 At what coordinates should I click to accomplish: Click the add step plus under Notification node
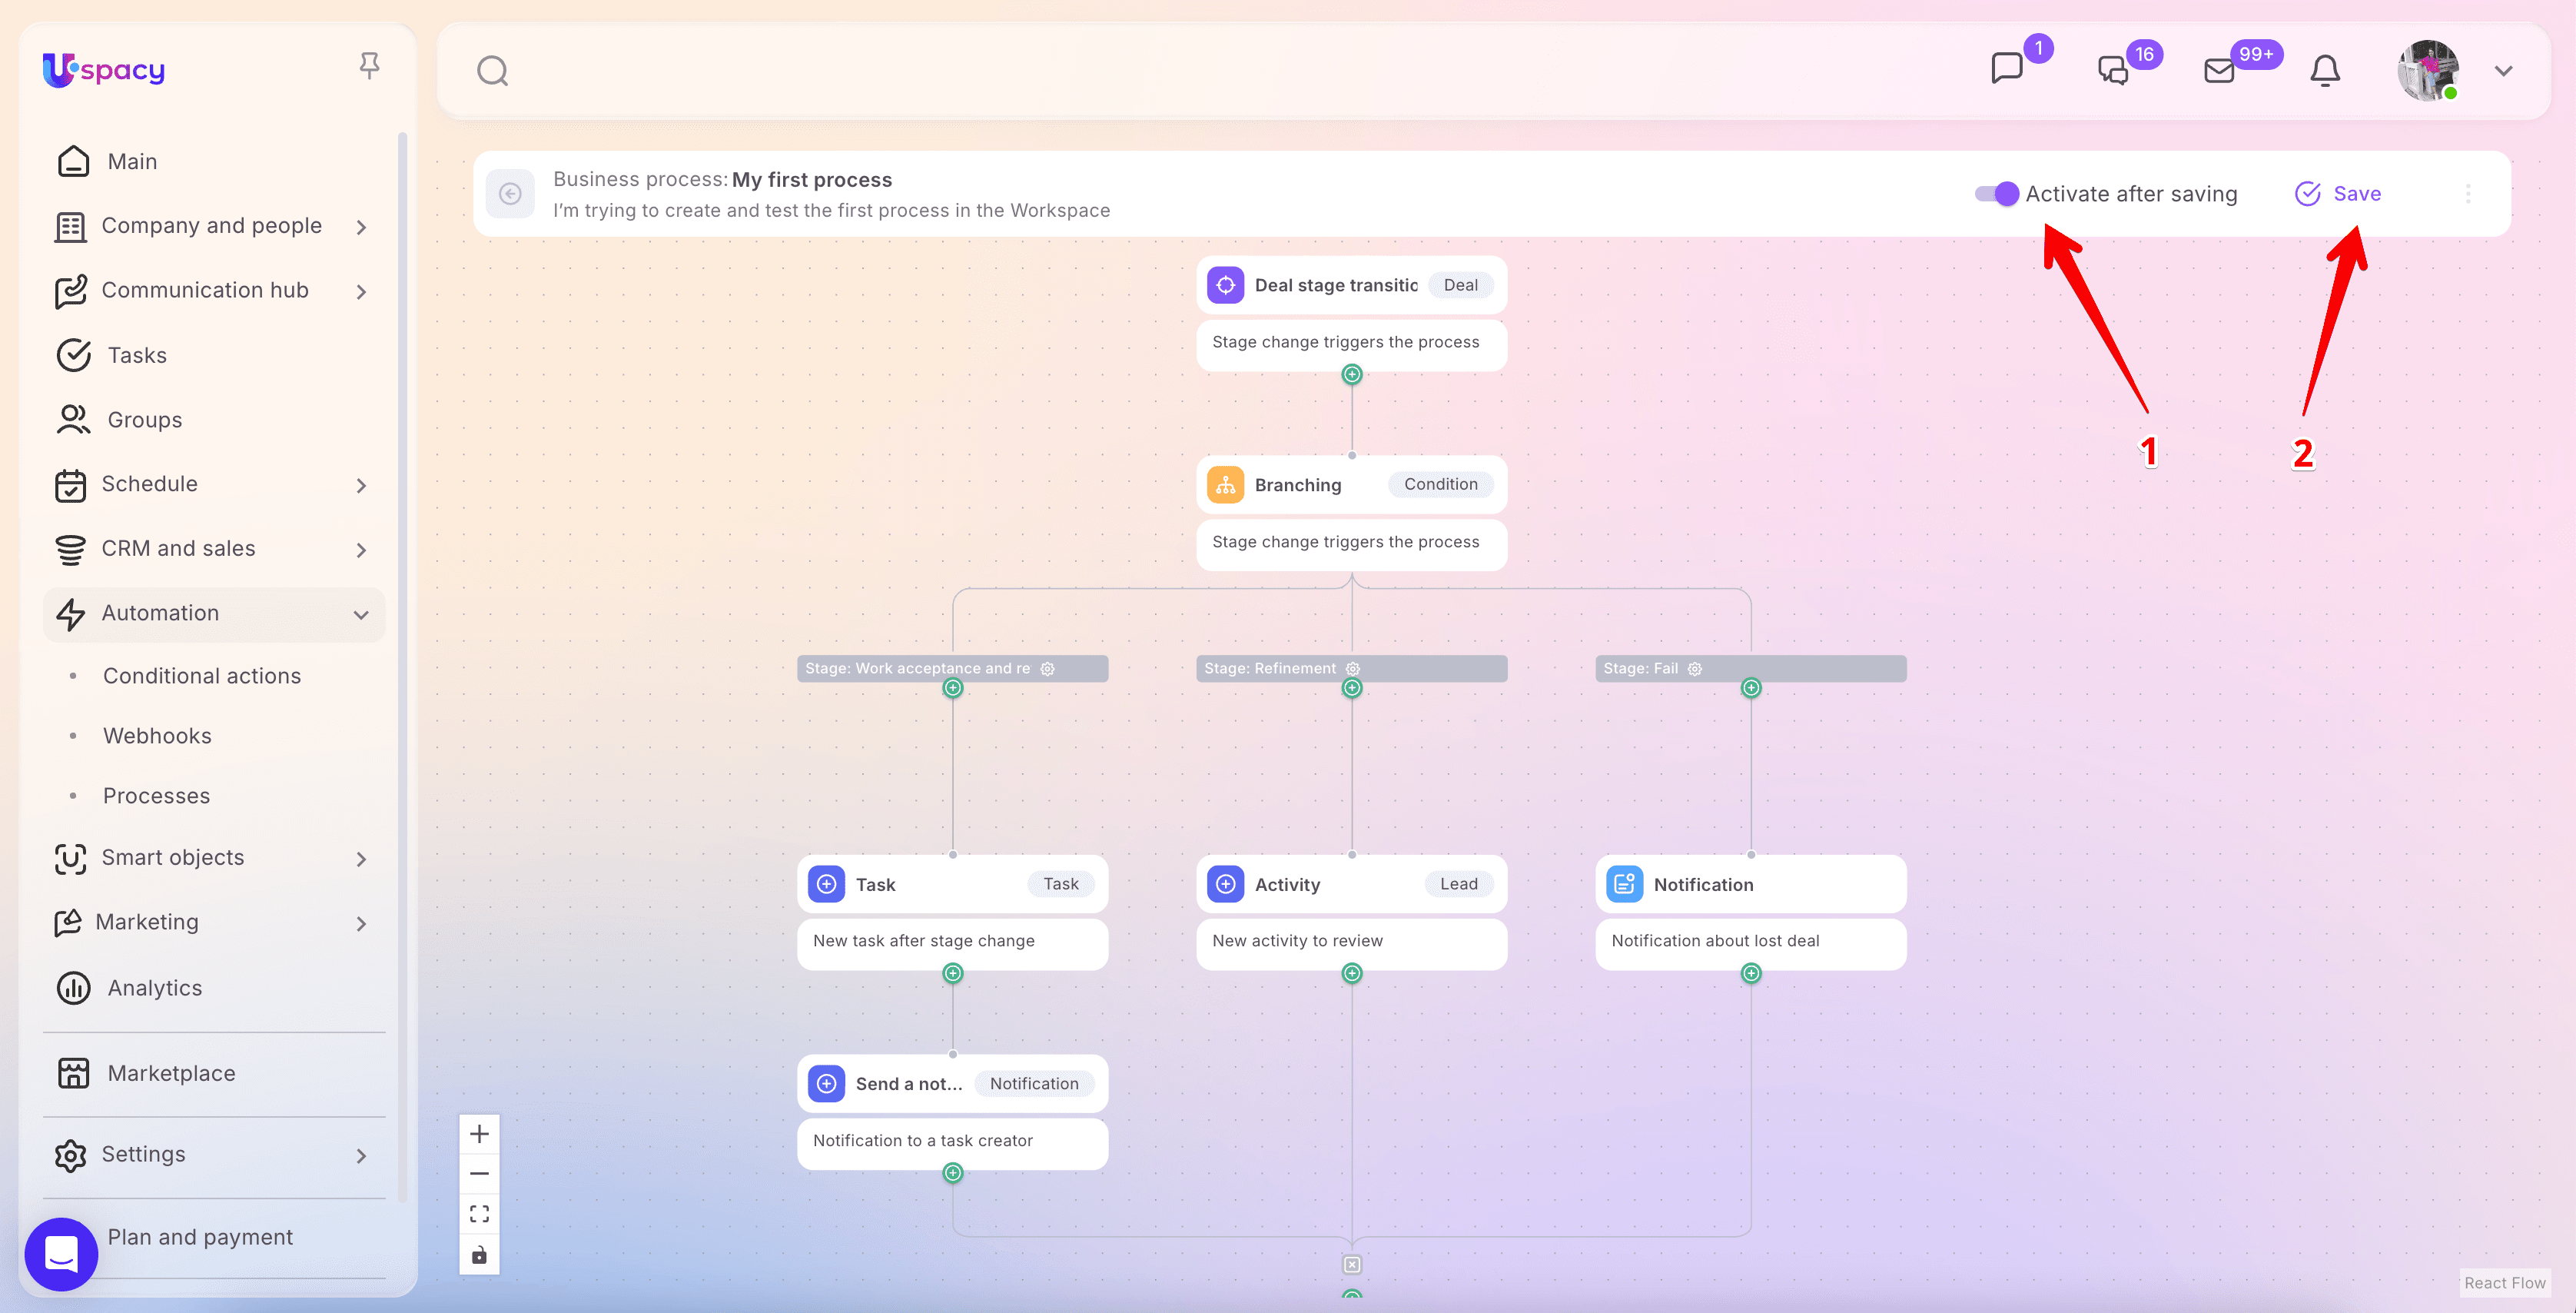1751,973
